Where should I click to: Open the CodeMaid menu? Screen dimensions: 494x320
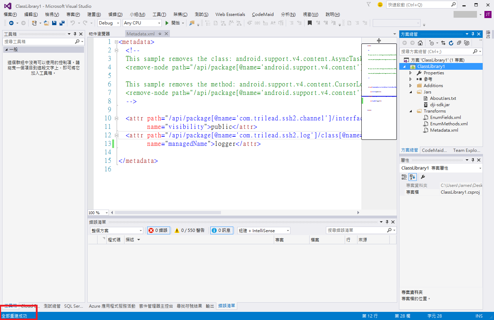point(263,15)
